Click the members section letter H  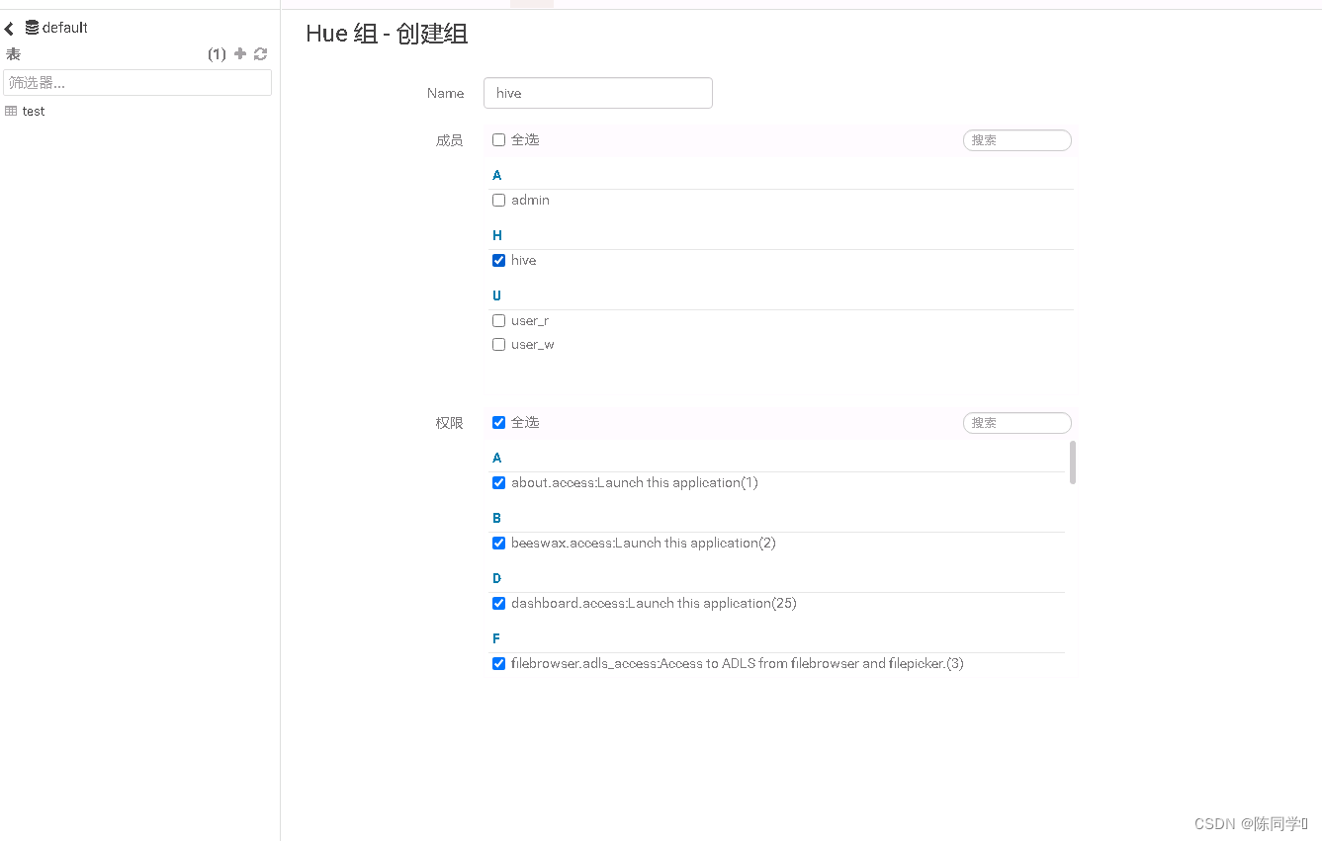coord(497,235)
